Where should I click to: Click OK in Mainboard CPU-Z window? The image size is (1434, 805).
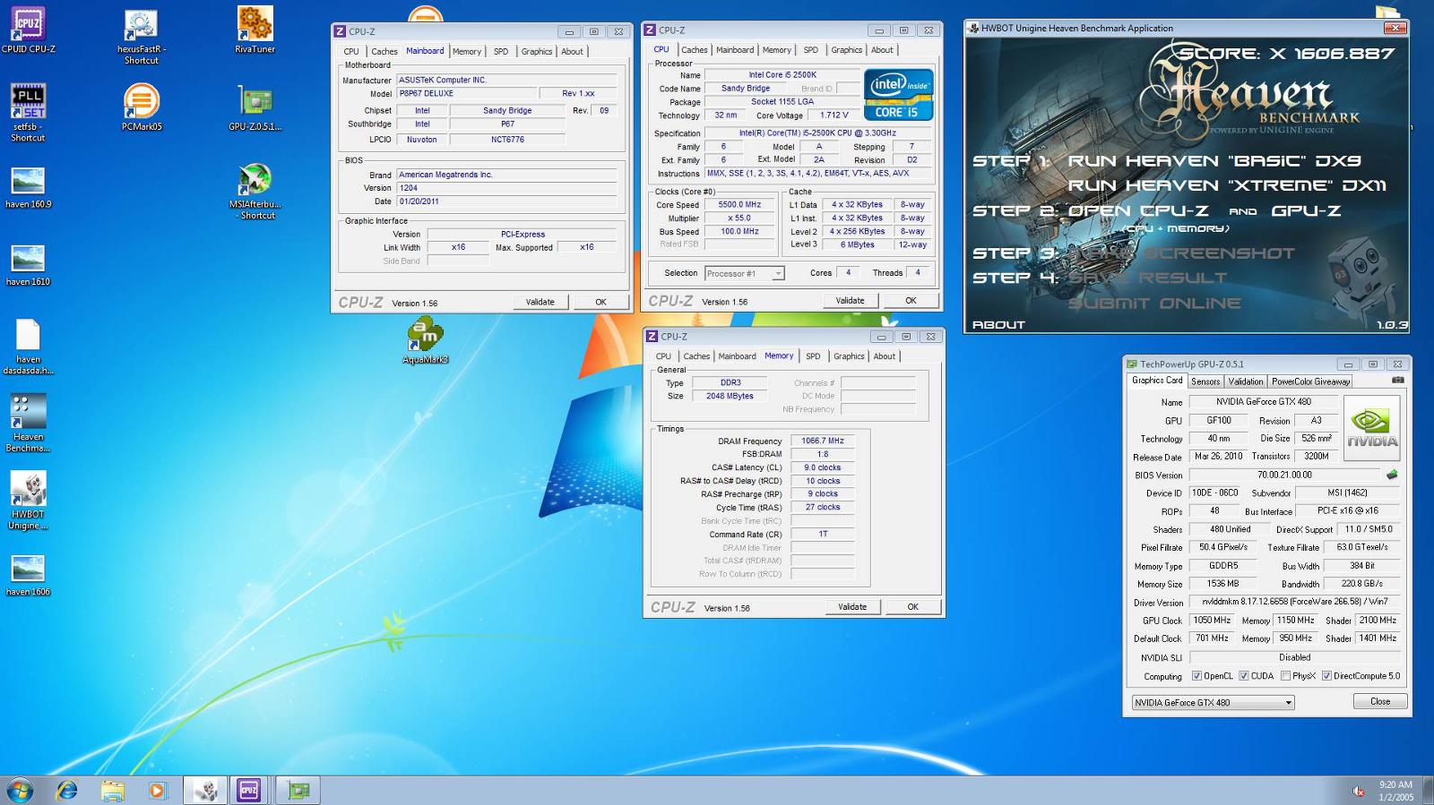tap(600, 302)
